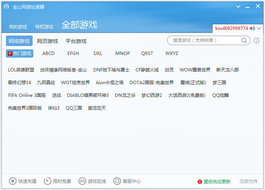Open Aion永恒之塔 game
The width and height of the screenshot is (265, 190).
(110, 82)
